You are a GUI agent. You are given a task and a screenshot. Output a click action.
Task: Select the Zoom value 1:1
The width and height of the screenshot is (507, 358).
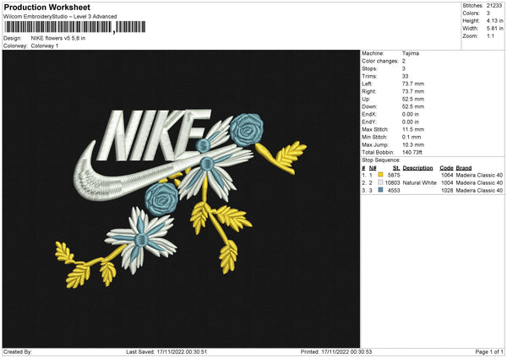pos(490,35)
